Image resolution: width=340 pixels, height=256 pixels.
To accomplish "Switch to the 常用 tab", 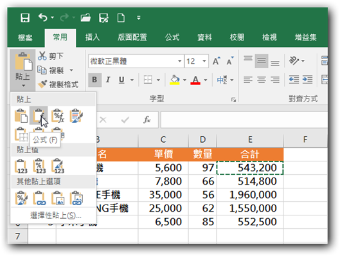I will coord(60,37).
